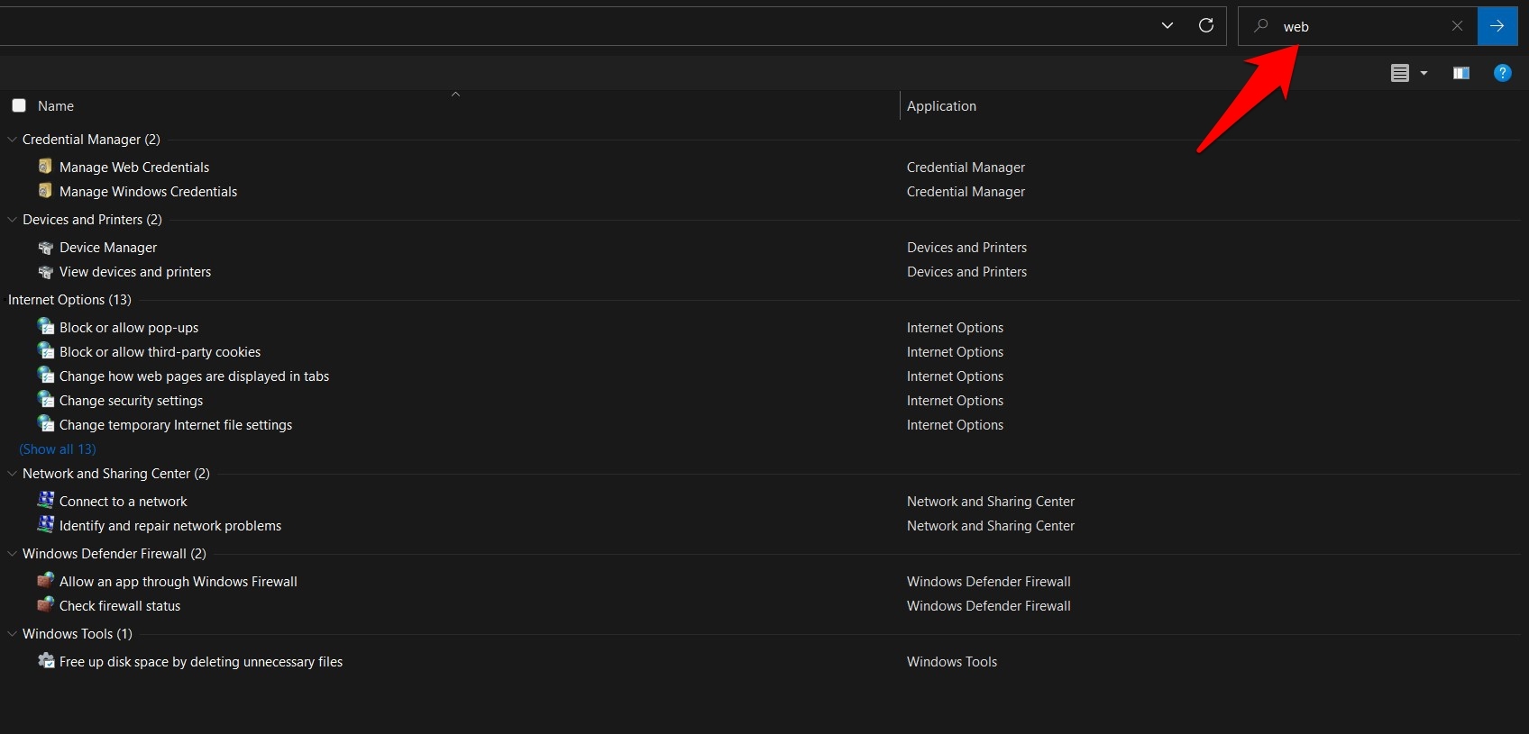This screenshot has height=734, width=1529.
Task: Toggle the preview pane icon
Action: click(x=1461, y=73)
